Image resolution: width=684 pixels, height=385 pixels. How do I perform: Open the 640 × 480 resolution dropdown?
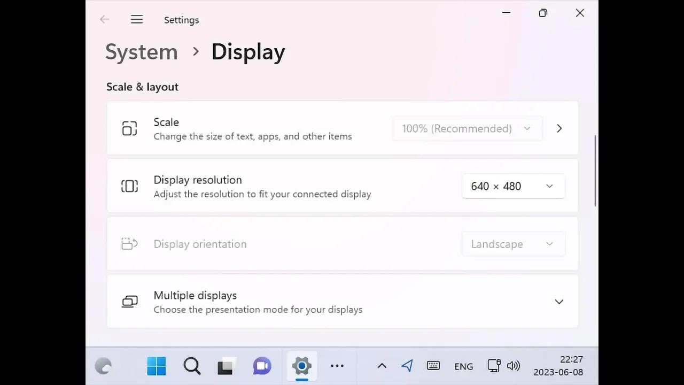point(512,186)
